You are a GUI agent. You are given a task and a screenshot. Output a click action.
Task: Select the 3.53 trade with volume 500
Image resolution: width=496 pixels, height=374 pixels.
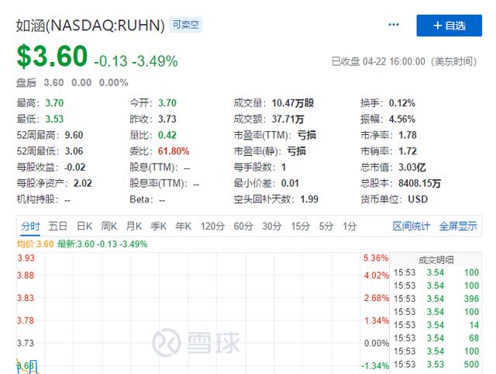click(436, 365)
